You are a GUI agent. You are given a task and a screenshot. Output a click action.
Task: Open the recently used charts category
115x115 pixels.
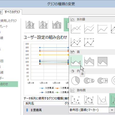pos(8,21)
